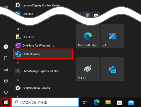Click the Power icon
The width and height of the screenshot is (141, 107).
click(6, 92)
